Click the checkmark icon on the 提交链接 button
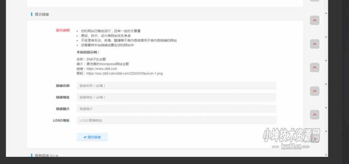The image size is (349, 164). point(85,137)
